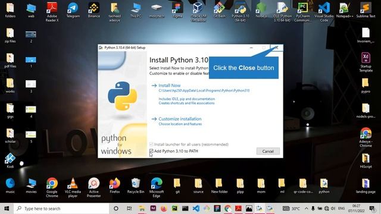Select Visual Studio Code desktop icon
381x214 pixels.
coord(324,12)
